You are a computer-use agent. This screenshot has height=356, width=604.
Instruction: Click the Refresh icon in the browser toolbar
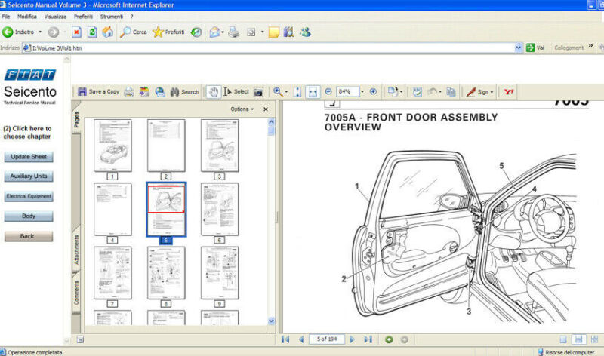tap(92, 32)
